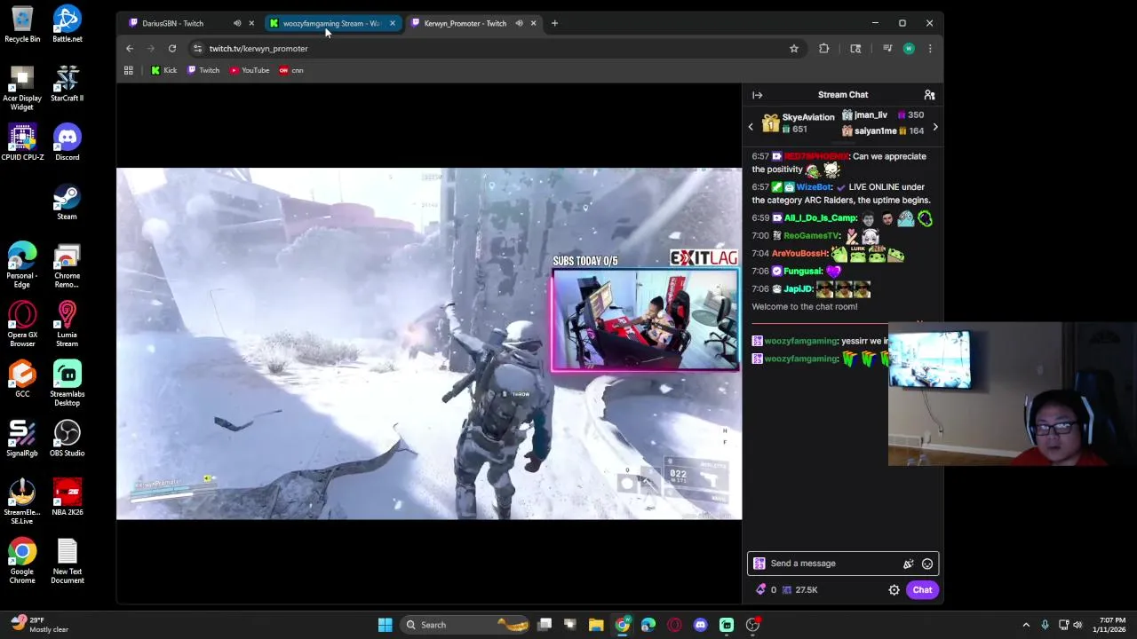Screen dimensions: 1137x639
Task: Open the Kick bookmark
Action: point(163,71)
